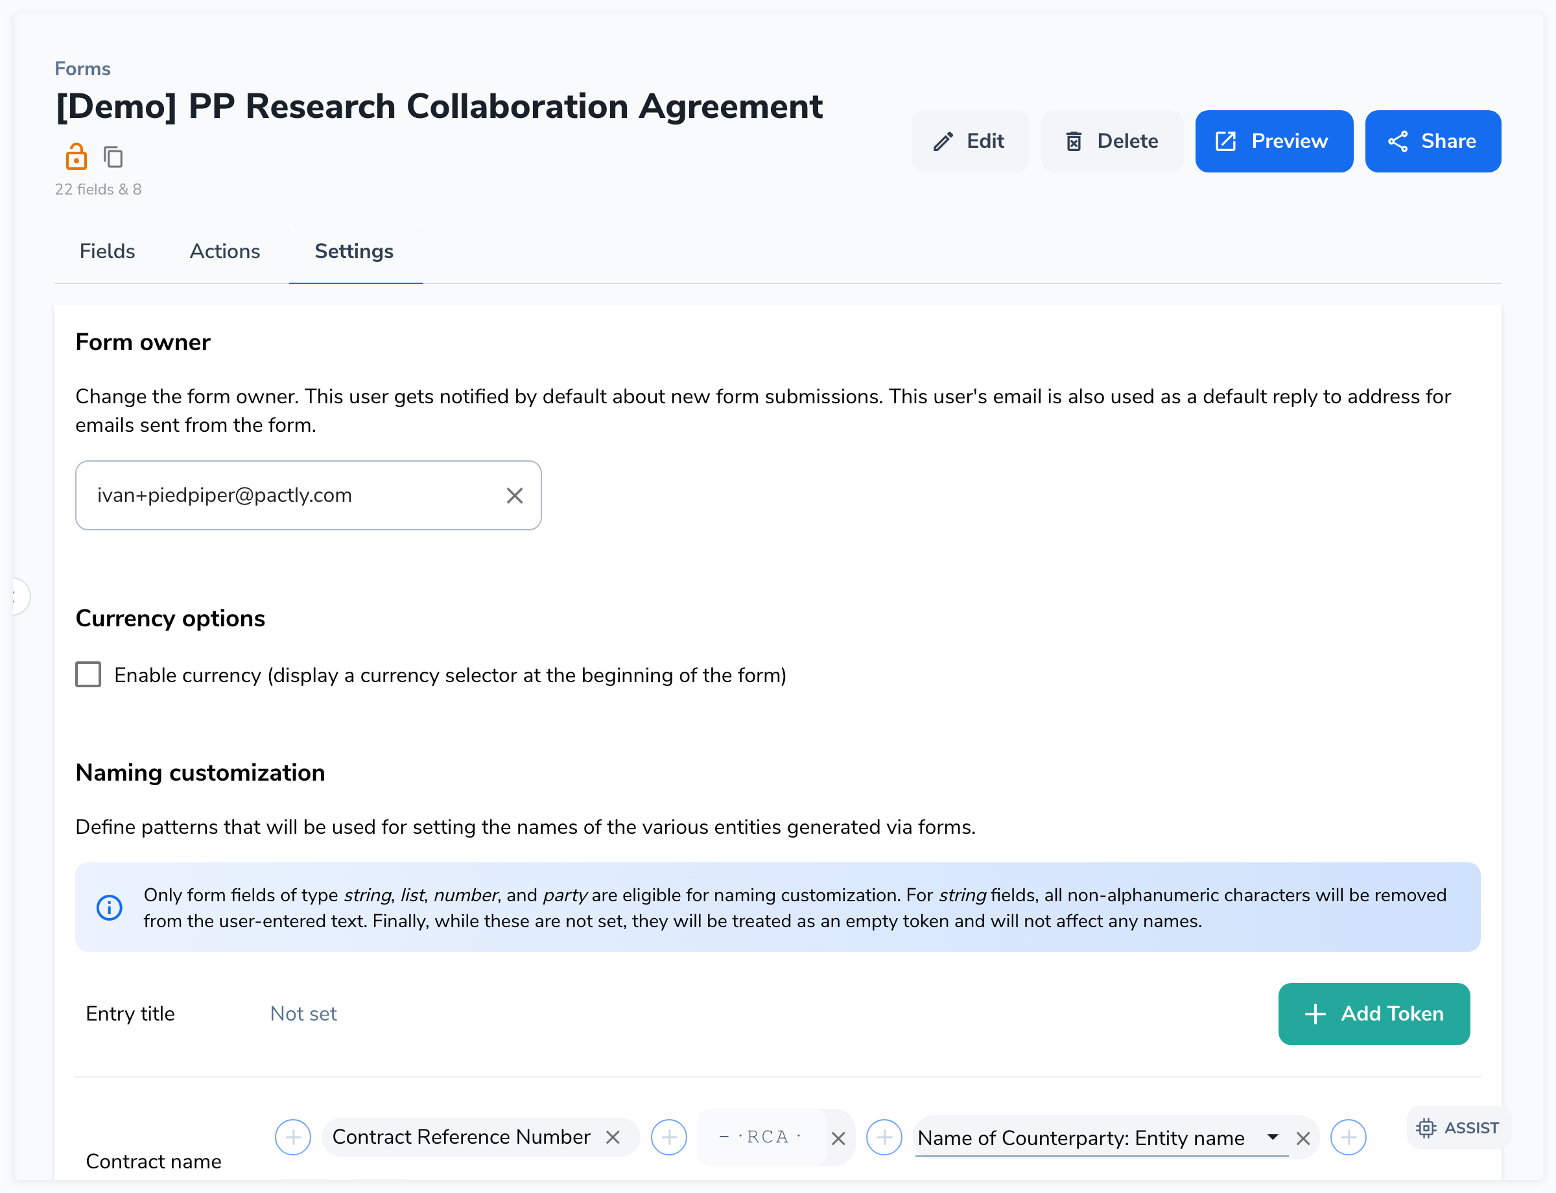This screenshot has height=1193, width=1556.
Task: Click the Naming customization heading
Action: [x=200, y=773]
